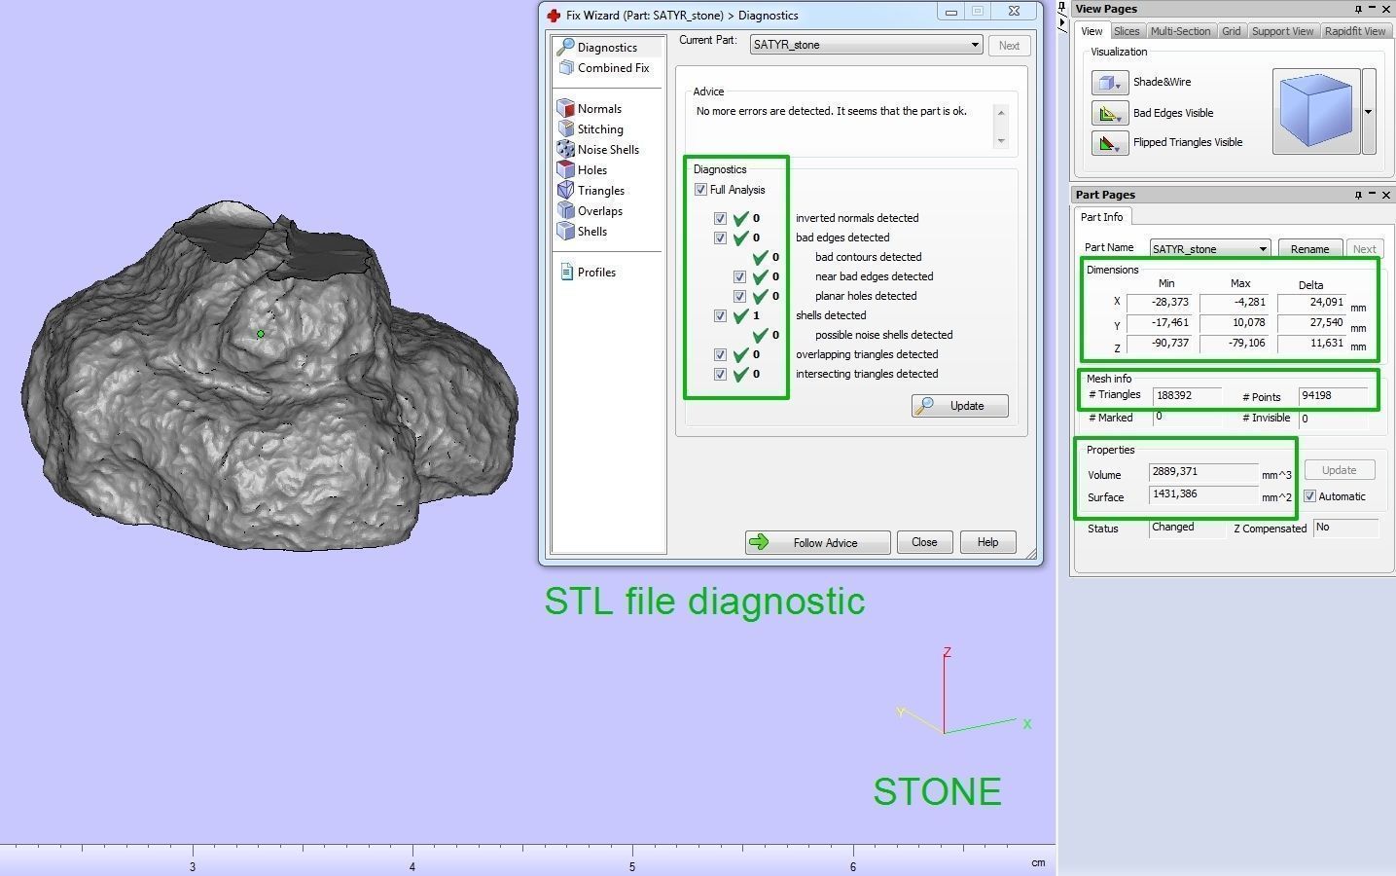Toggle the Automatic properties checkbox
The width and height of the screenshot is (1396, 876).
click(1309, 496)
